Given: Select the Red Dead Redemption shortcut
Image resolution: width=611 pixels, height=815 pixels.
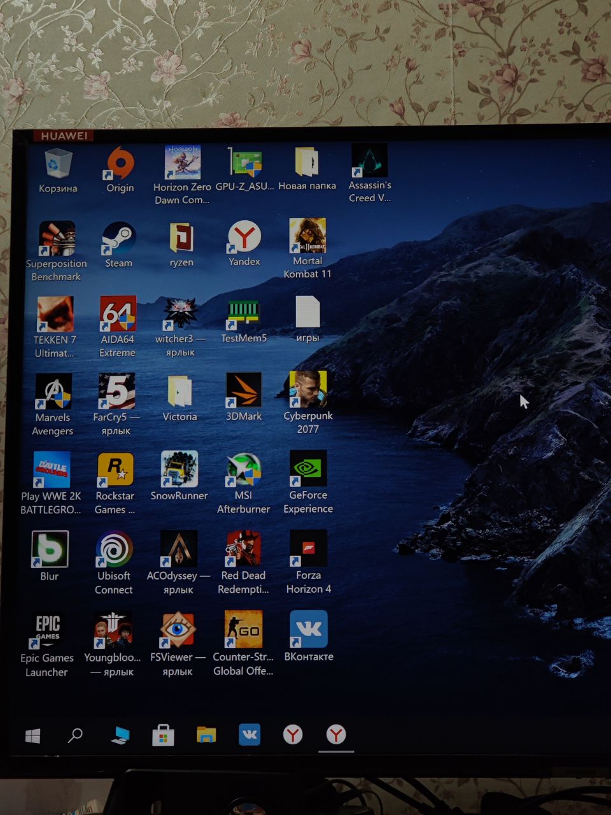Looking at the screenshot, I should click(243, 549).
